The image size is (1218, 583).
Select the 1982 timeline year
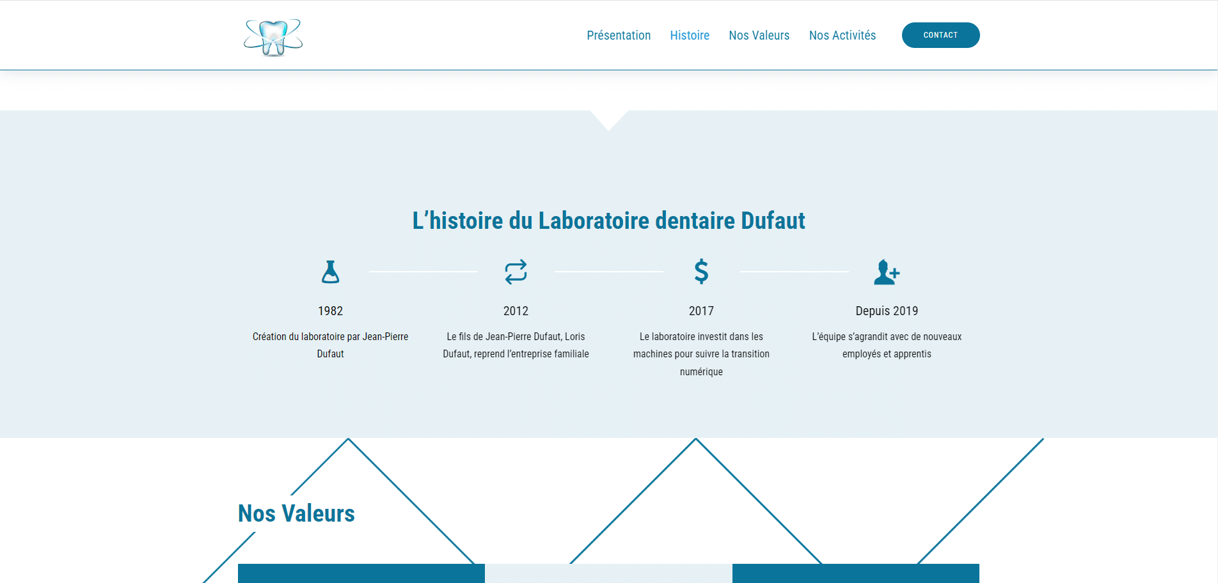click(330, 311)
